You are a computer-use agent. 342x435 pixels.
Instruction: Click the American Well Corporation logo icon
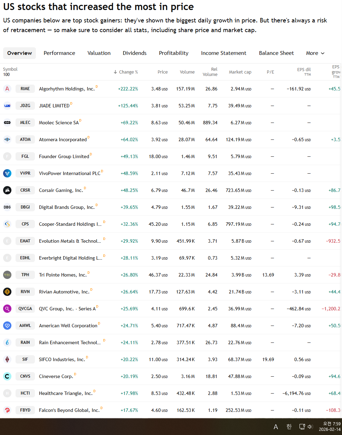(7, 326)
